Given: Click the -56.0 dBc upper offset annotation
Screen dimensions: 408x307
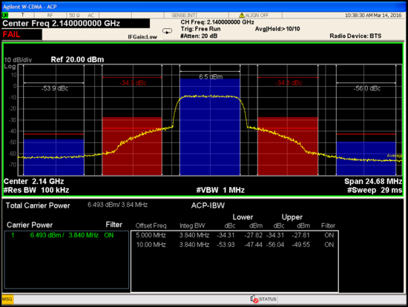Looking at the screenshot, I should [367, 88].
